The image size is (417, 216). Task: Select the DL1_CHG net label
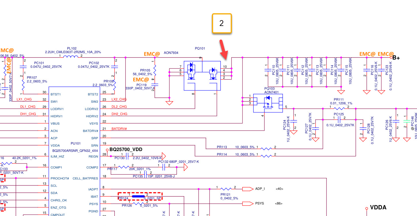[x=28, y=107]
